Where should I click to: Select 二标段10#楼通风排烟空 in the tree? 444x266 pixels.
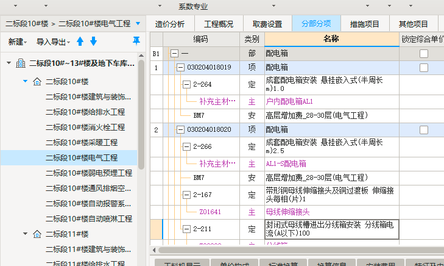tap(88, 189)
